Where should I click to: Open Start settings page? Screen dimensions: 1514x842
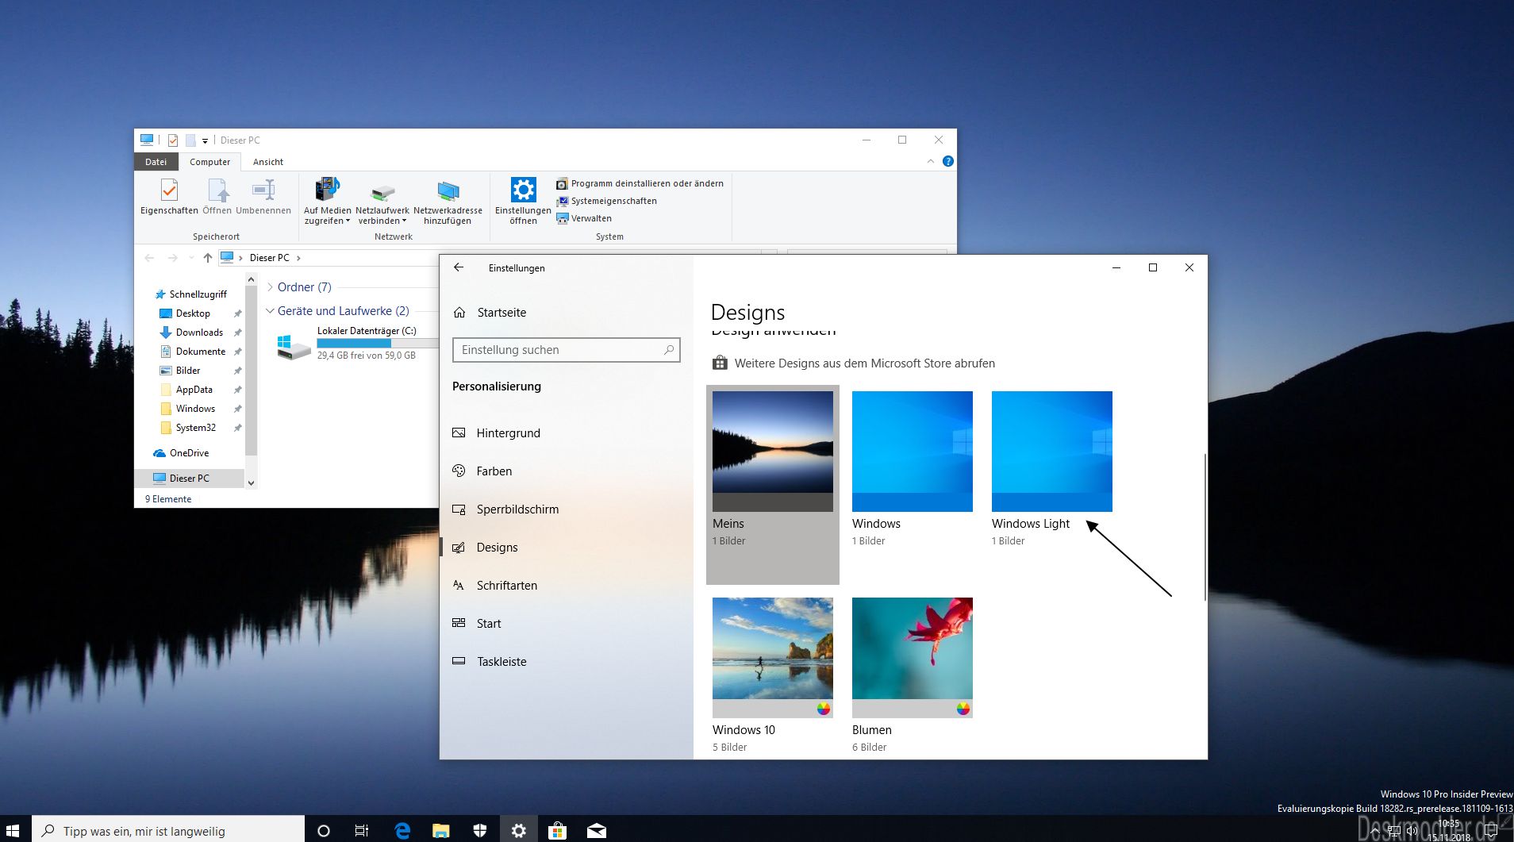(488, 624)
